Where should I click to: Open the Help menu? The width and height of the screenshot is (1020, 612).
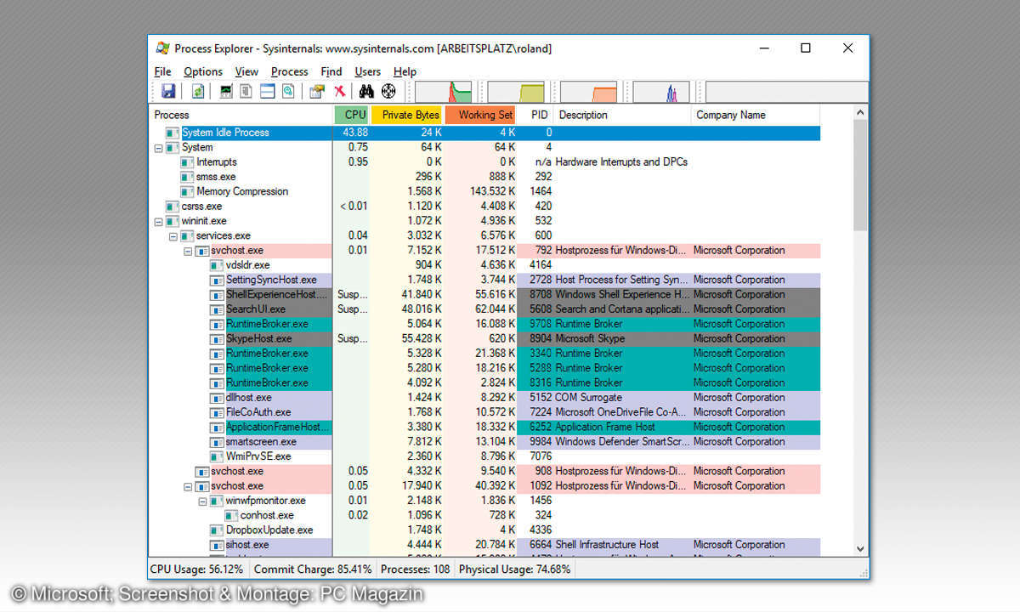click(x=405, y=71)
